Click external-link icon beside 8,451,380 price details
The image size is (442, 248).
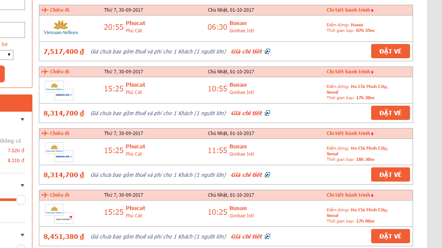(x=267, y=236)
